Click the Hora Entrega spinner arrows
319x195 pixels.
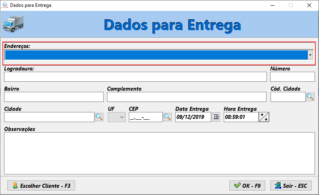coord(264,117)
